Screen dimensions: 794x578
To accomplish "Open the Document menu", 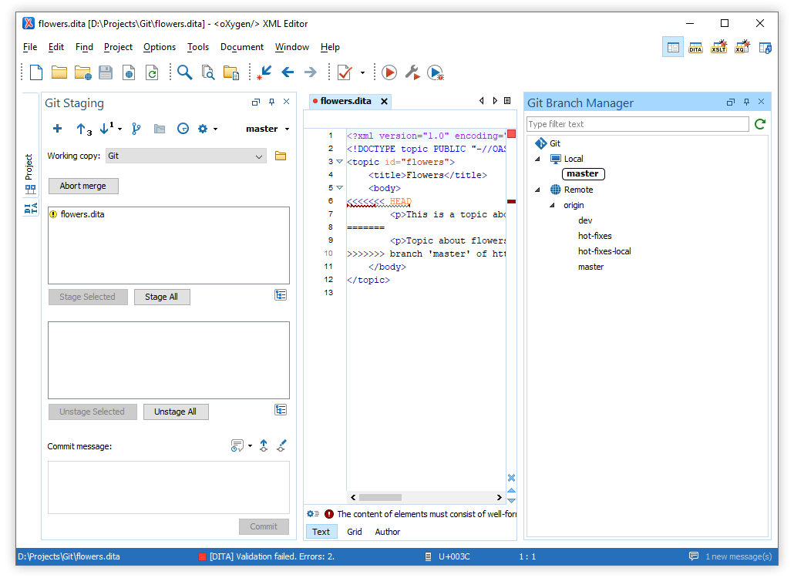I will 242,47.
